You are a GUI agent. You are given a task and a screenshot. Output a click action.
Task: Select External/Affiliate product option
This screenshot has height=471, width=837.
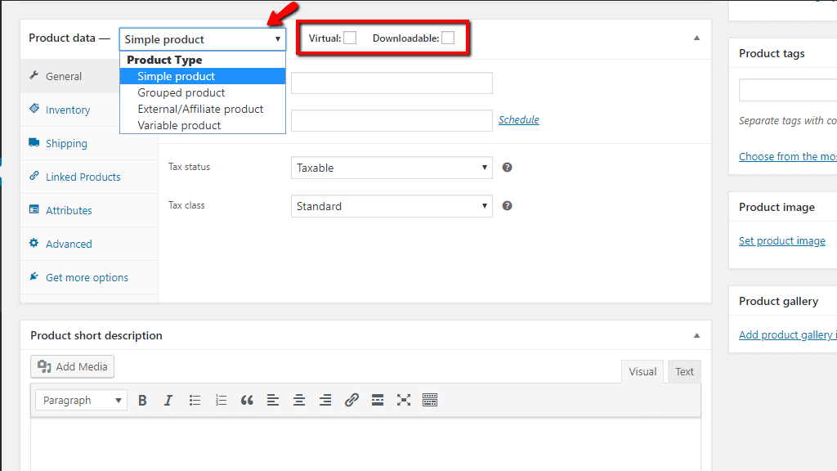tap(203, 109)
